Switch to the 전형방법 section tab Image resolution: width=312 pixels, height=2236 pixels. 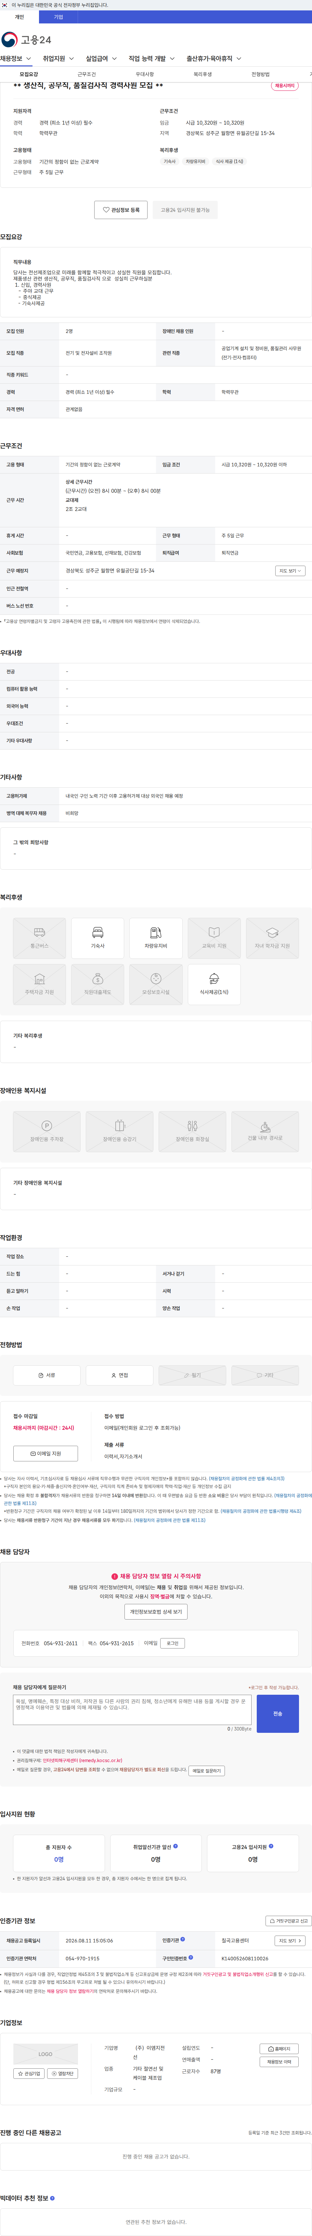click(261, 75)
